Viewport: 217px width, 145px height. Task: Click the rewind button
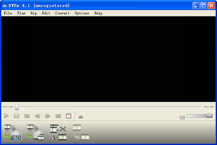pyautogui.click(x=38, y=116)
